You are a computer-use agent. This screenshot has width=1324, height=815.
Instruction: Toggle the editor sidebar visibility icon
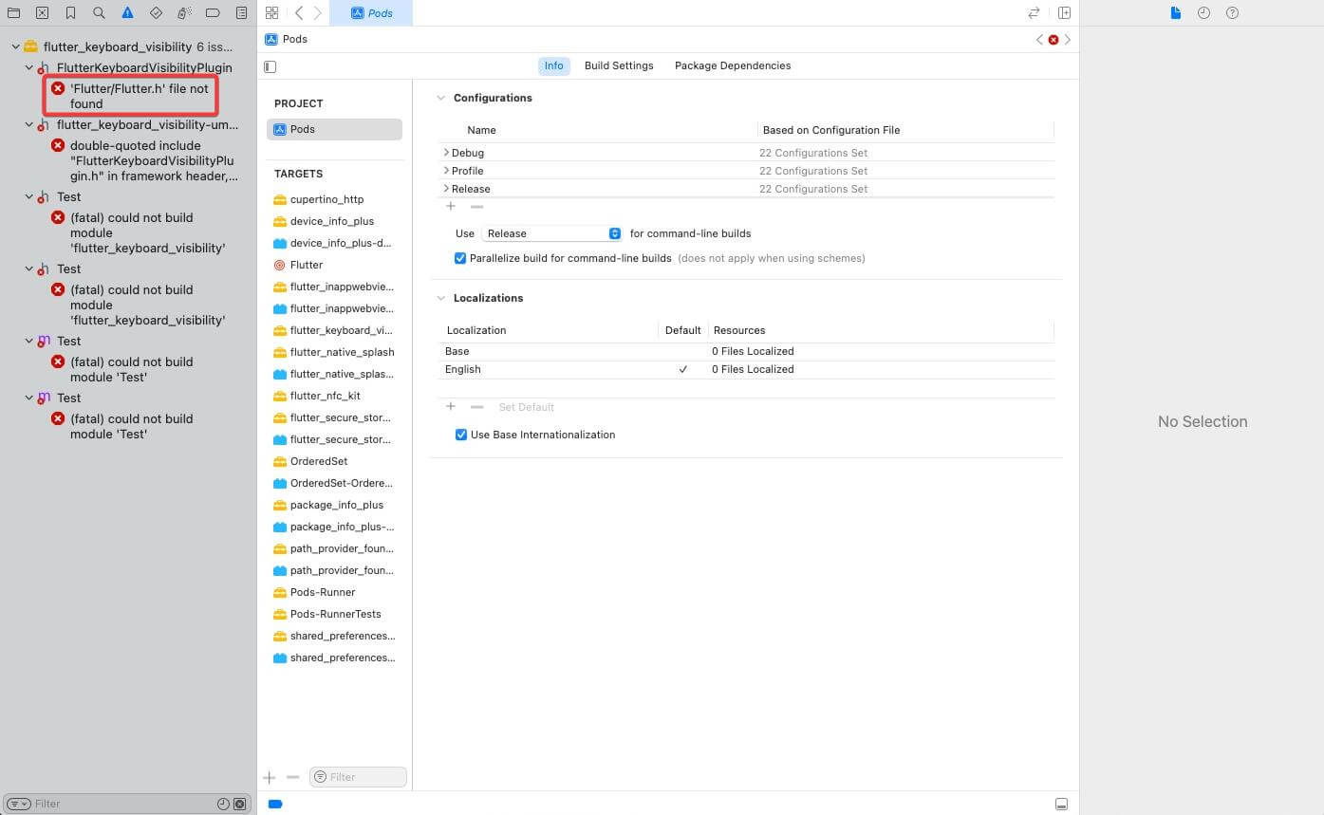click(270, 66)
